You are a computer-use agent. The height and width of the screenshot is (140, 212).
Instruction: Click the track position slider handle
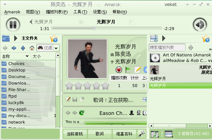coord(93,28)
